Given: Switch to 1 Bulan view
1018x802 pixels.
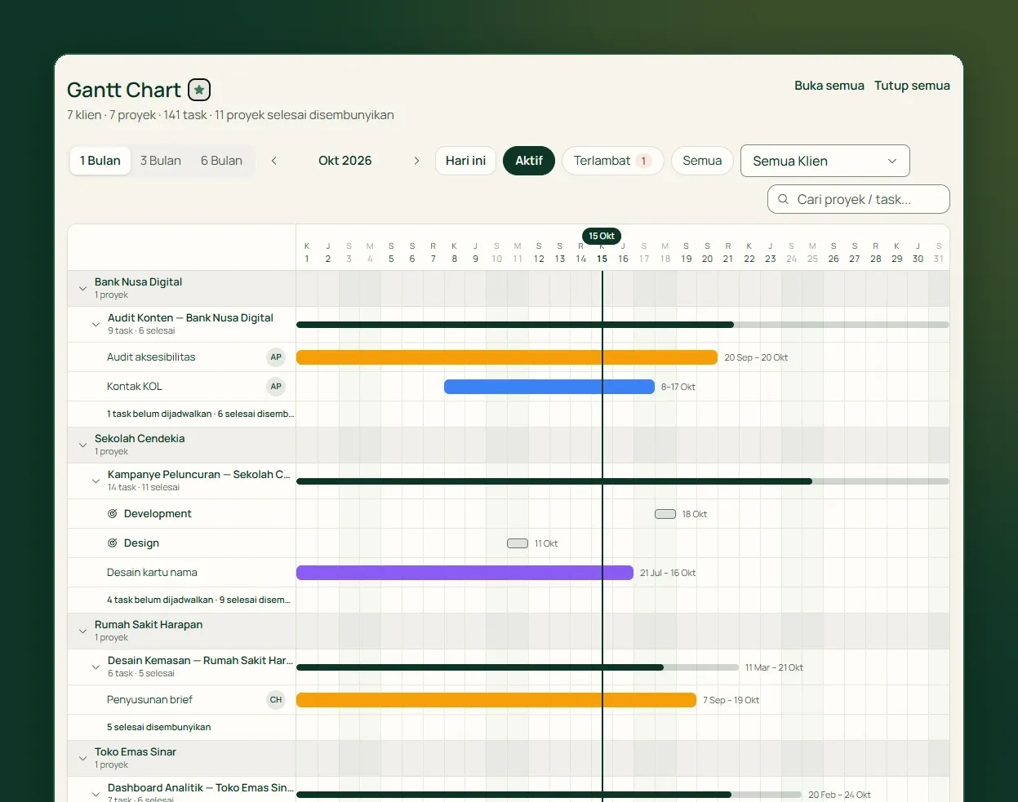Looking at the screenshot, I should click(100, 161).
